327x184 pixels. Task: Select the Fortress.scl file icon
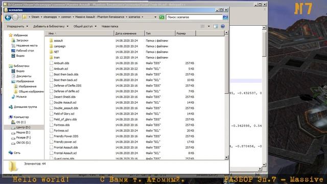pos(51,130)
